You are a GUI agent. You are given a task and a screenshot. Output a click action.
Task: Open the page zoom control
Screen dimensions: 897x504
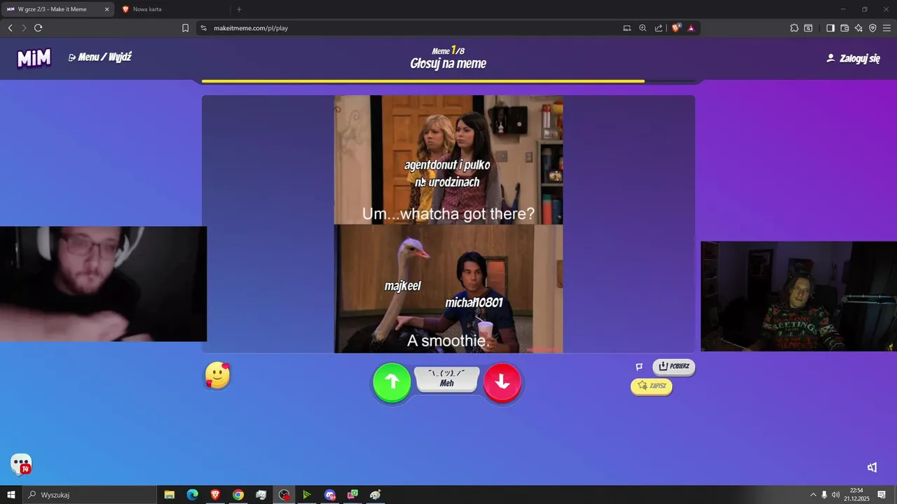[643, 28]
